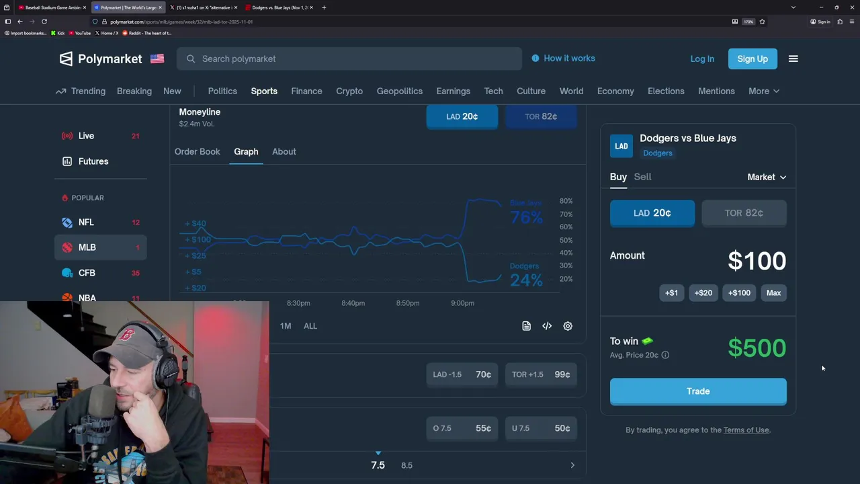The height and width of the screenshot is (484, 860).
Task: Open the Market order type dropdown
Action: [x=767, y=177]
